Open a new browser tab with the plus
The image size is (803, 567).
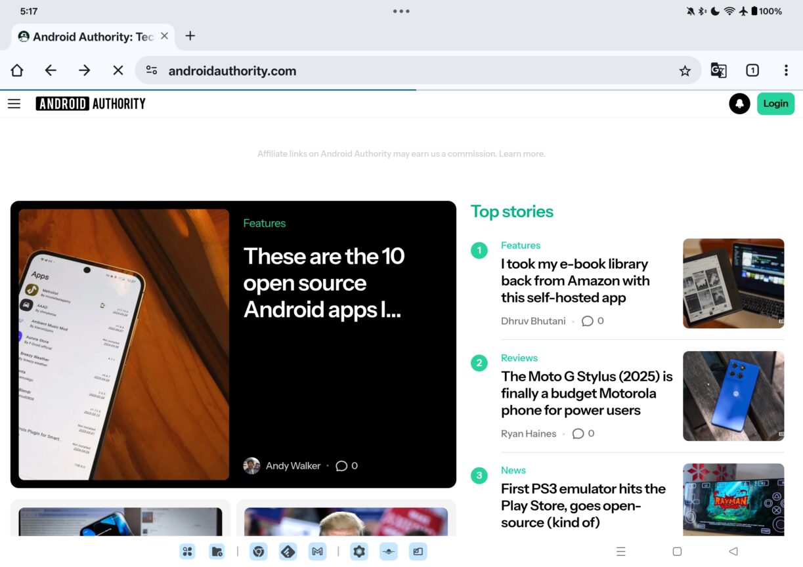pyautogui.click(x=190, y=36)
